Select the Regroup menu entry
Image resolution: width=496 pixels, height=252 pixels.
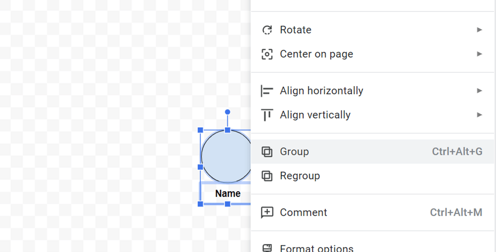(x=300, y=176)
